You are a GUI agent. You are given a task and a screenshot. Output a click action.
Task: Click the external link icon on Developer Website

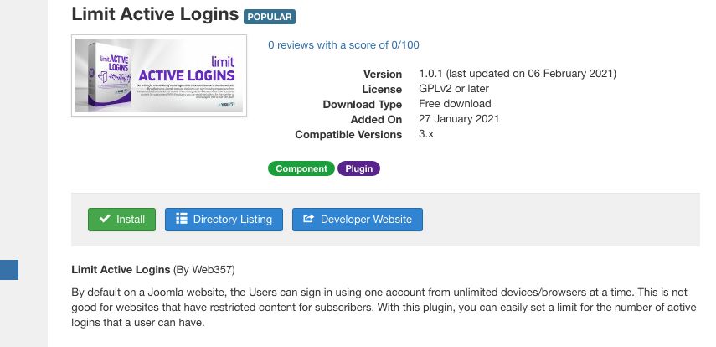pos(308,220)
